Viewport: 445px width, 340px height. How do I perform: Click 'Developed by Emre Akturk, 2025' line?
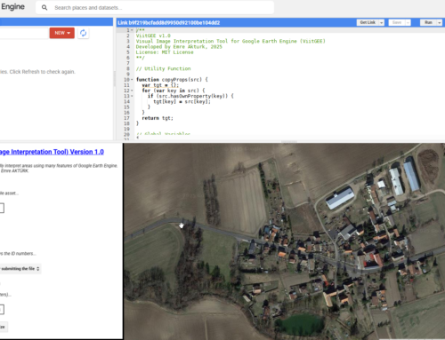click(179, 47)
